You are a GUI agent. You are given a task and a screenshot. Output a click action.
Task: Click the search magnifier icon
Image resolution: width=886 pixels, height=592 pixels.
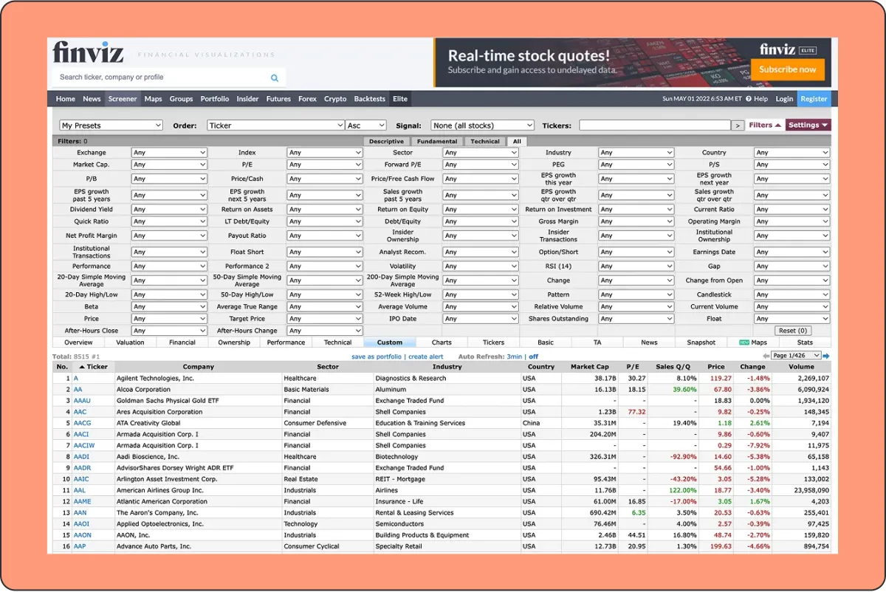coord(275,78)
